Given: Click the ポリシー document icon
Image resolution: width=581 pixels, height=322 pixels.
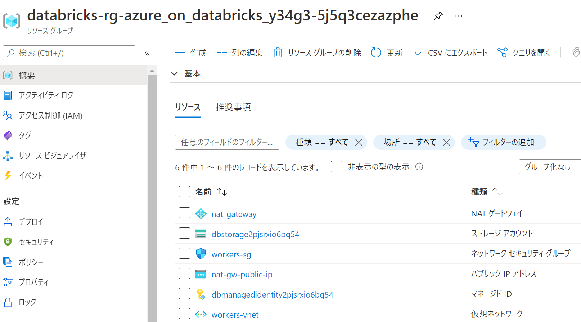Looking at the screenshot, I should pos(8,262).
